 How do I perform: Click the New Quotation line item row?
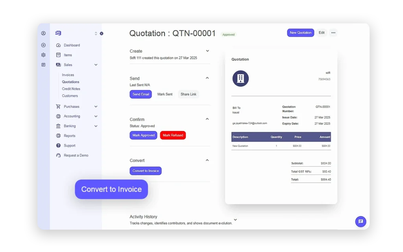281,146
